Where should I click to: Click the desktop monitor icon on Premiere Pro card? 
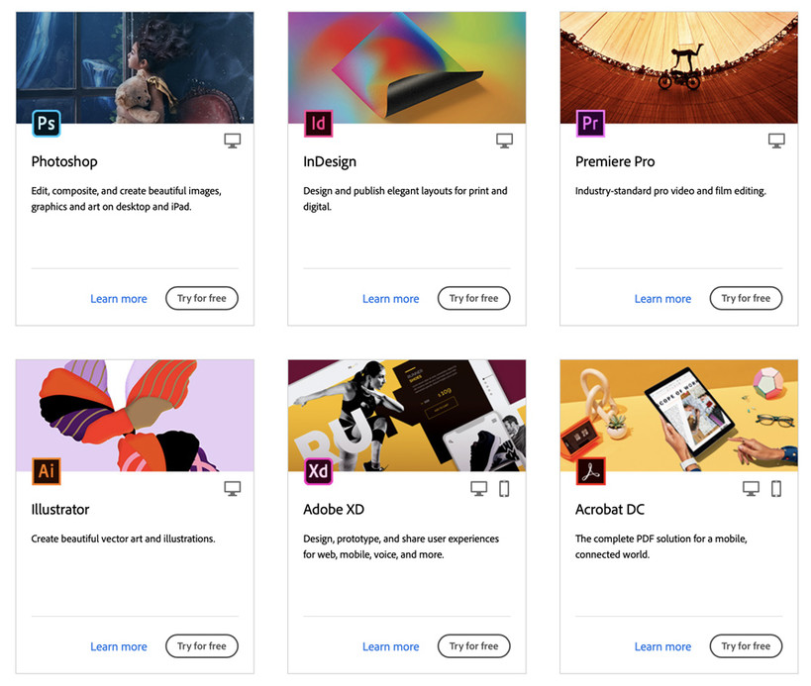click(x=776, y=141)
